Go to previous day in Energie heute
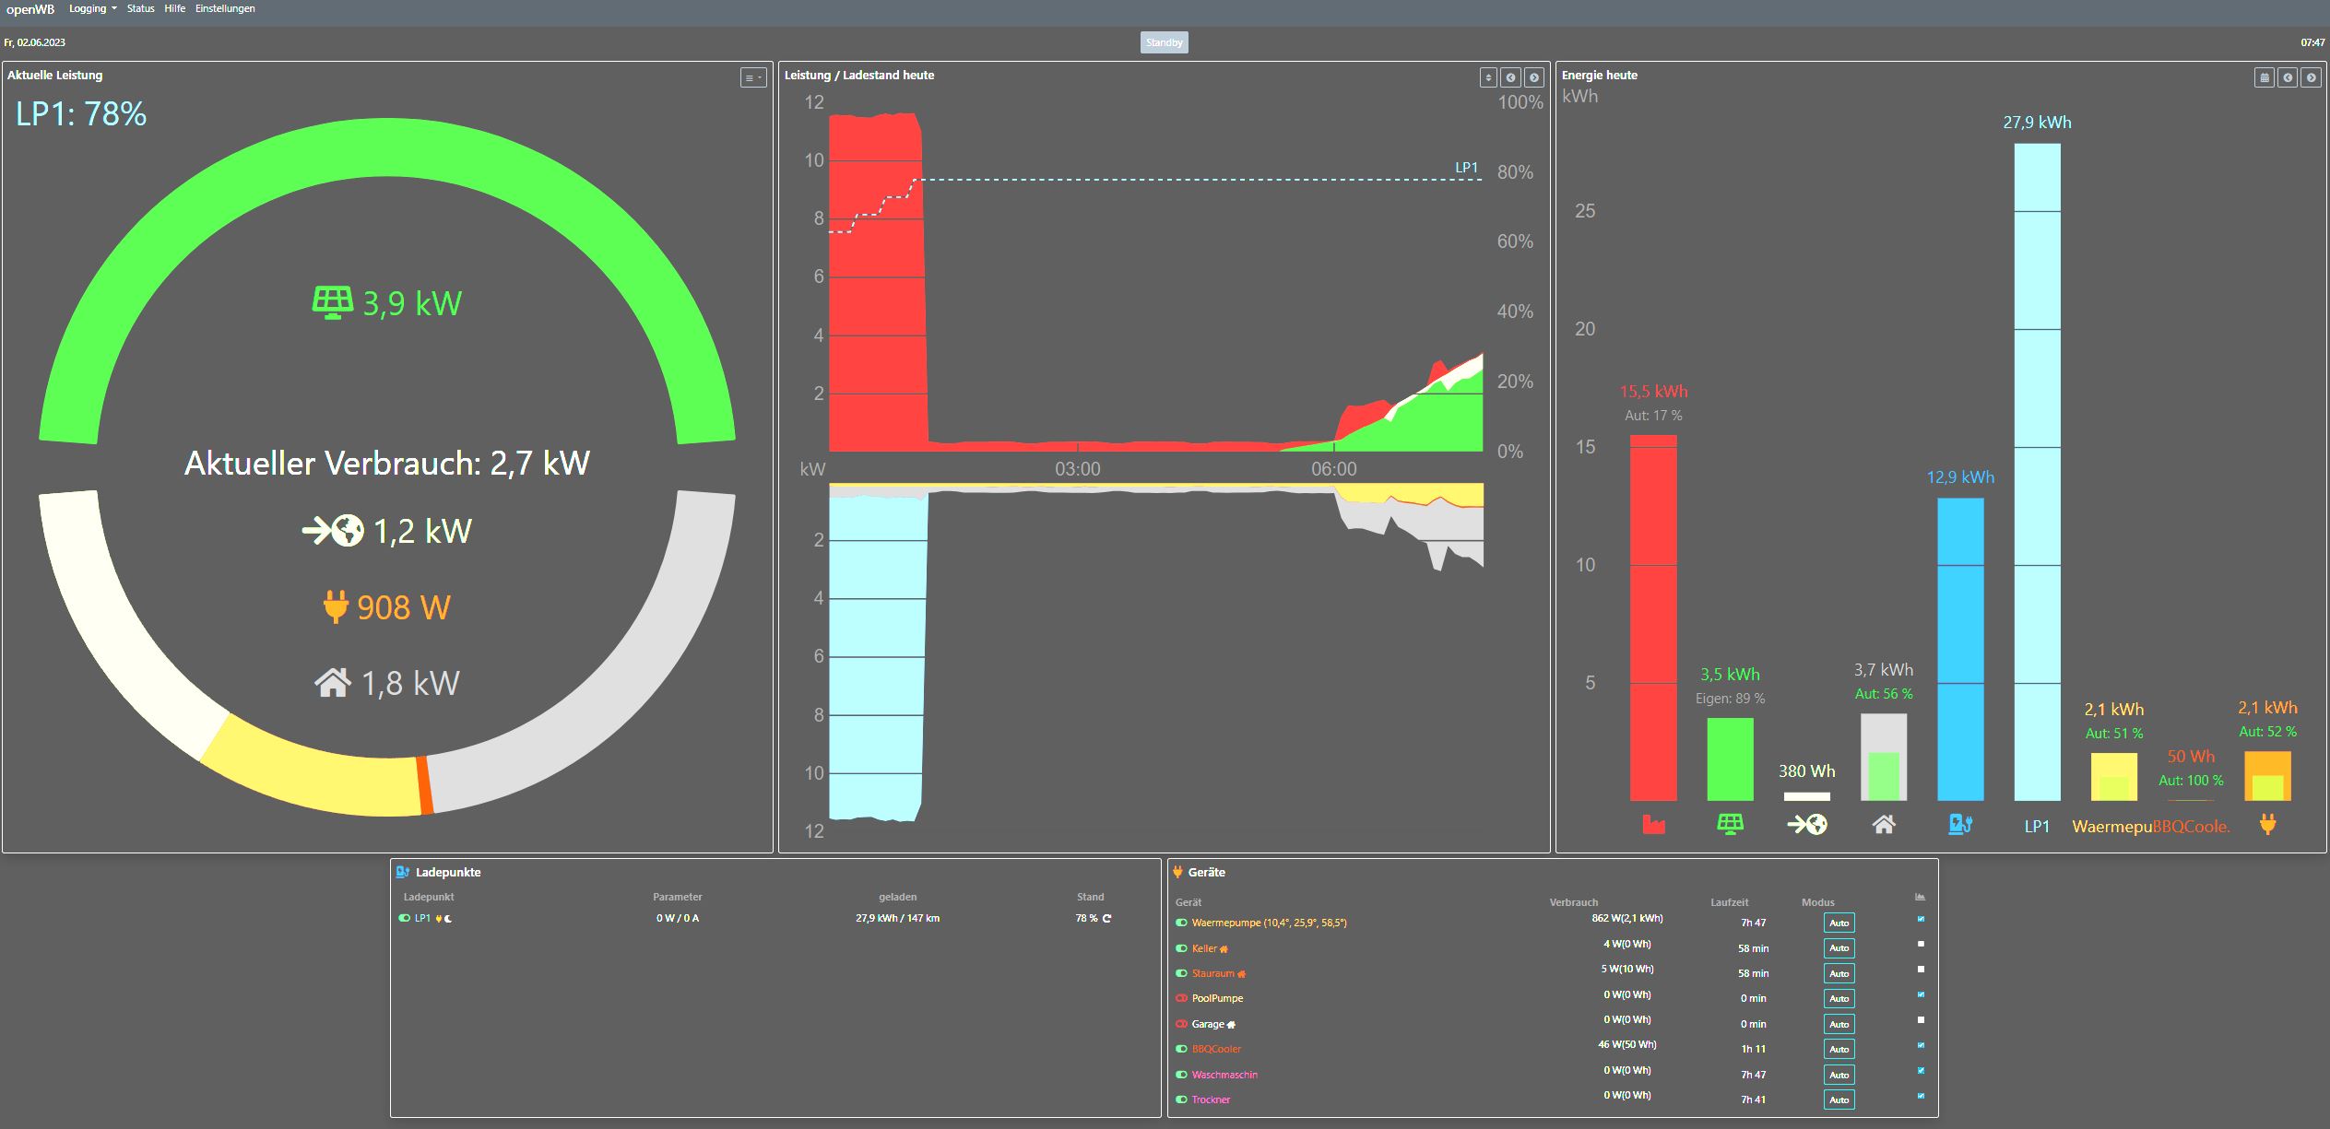 tap(2288, 78)
